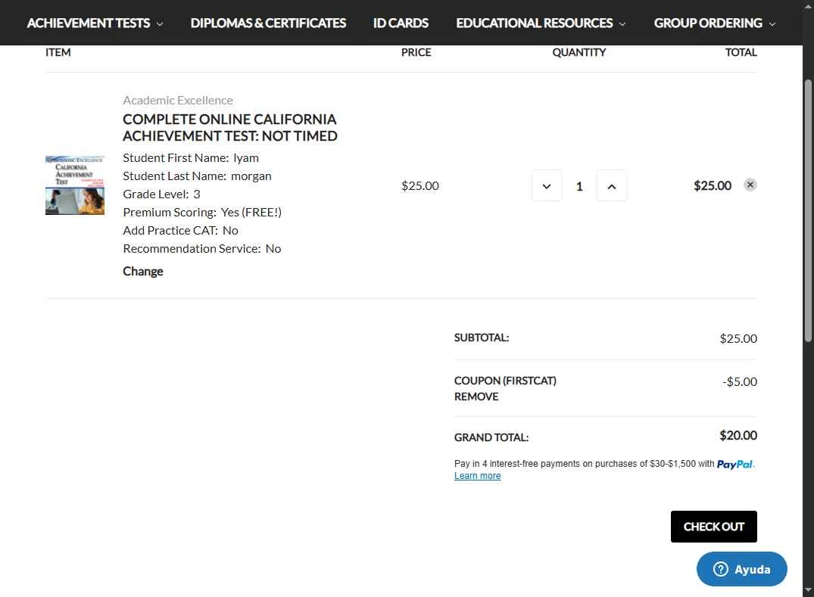Go to Diplomas & Certificates
This screenshot has height=597, width=814.
click(x=268, y=23)
